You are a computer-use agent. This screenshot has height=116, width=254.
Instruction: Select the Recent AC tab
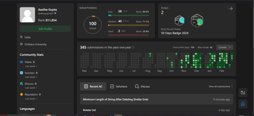pyautogui.click(x=93, y=87)
